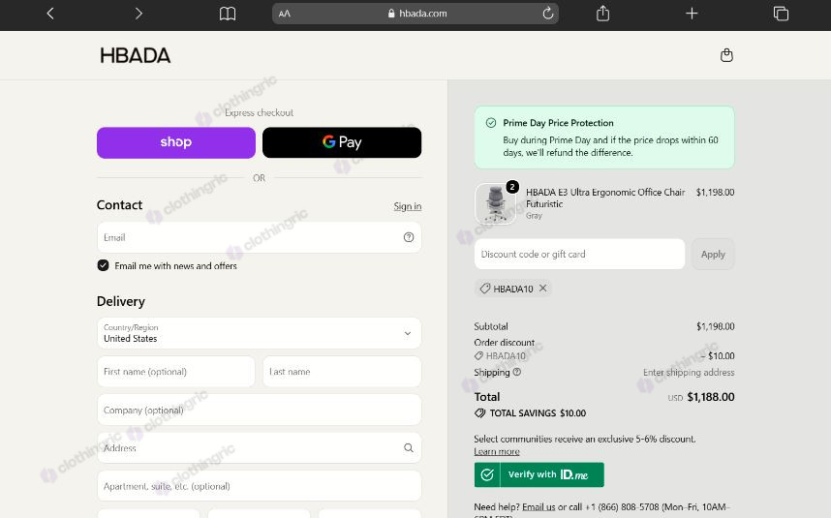Screen dimensions: 831x518
Task: Uncheck Email me with news and offers
Action: [104, 265]
